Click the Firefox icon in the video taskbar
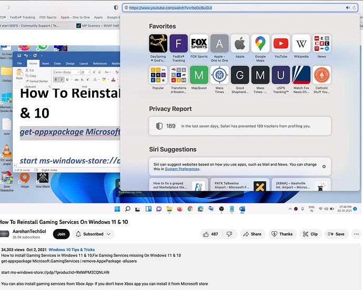 coord(179,209)
